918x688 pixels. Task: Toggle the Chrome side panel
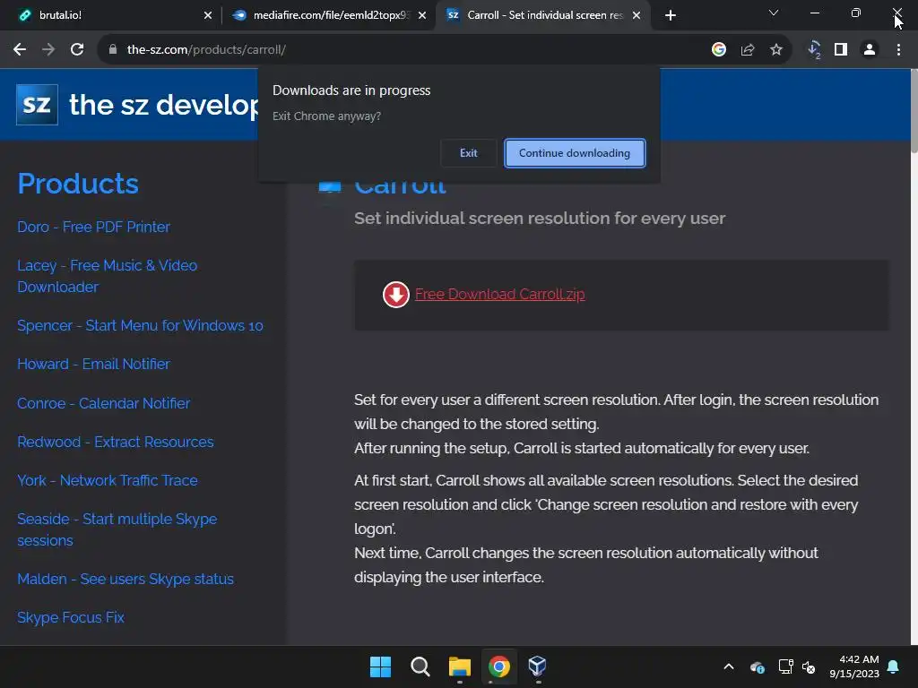[841, 50]
